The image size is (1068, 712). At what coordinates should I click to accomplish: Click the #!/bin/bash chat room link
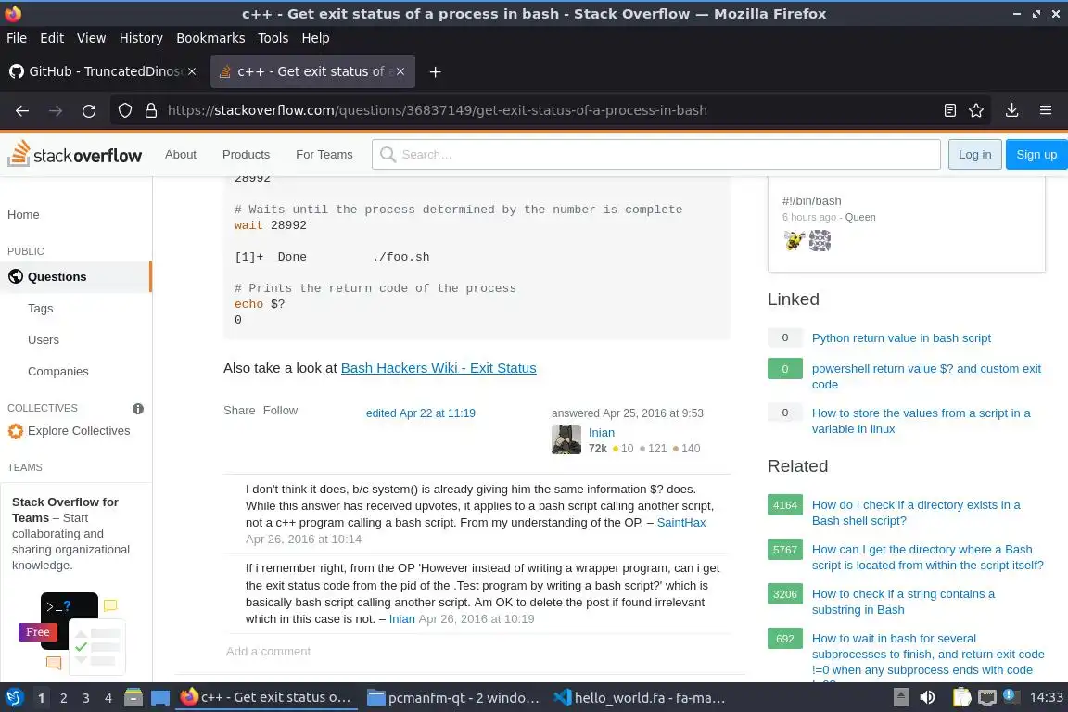coord(812,201)
